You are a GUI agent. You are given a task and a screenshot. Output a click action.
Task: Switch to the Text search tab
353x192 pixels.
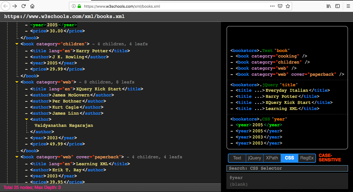point(237,158)
